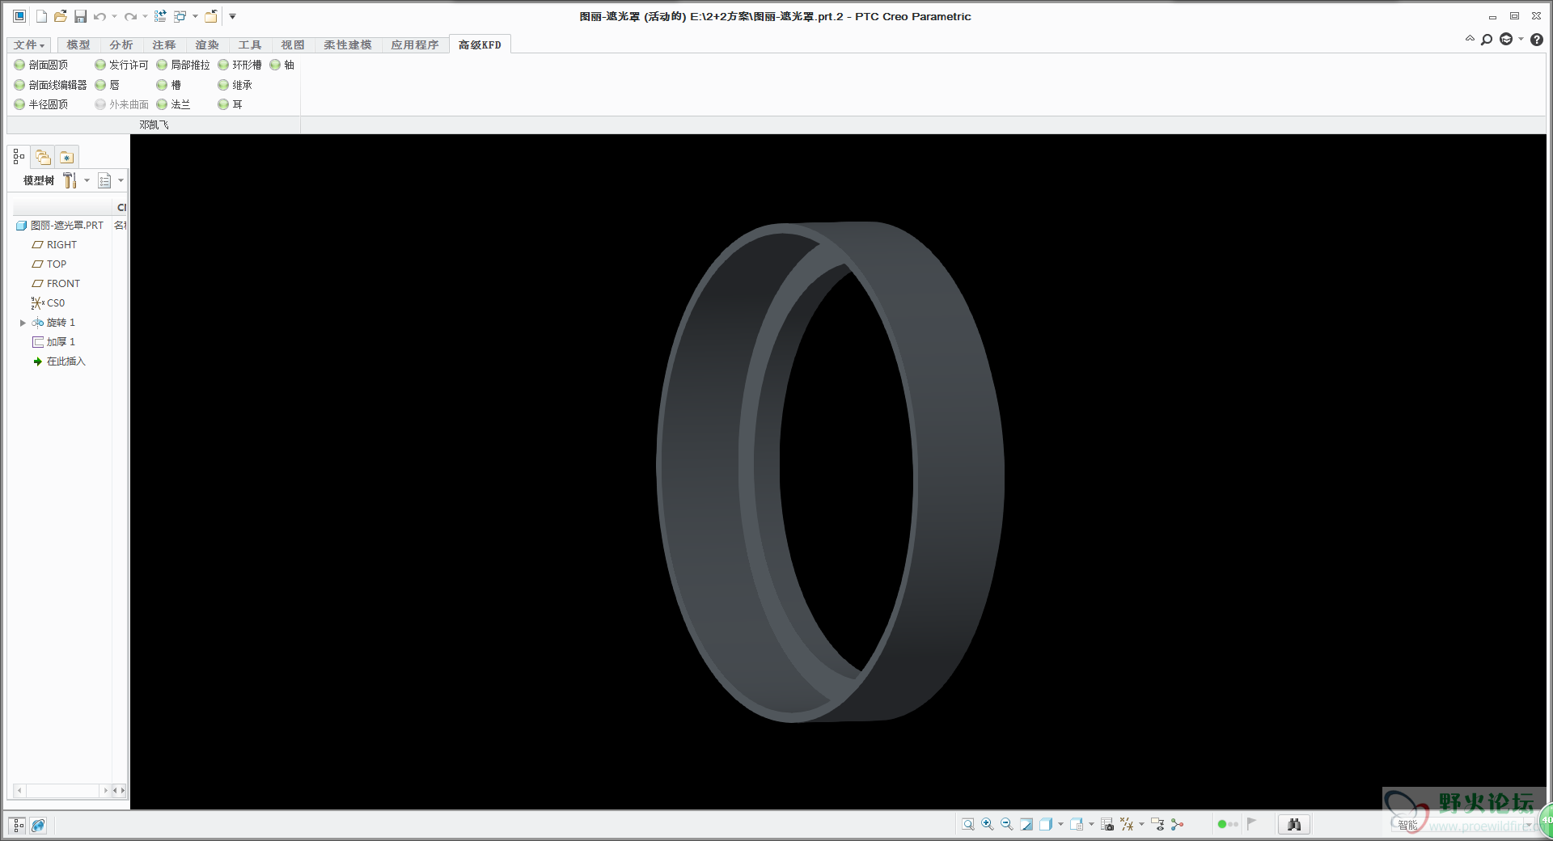The image size is (1553, 841).
Task: Click the flag notification icon in status bar
Action: coord(1251,823)
